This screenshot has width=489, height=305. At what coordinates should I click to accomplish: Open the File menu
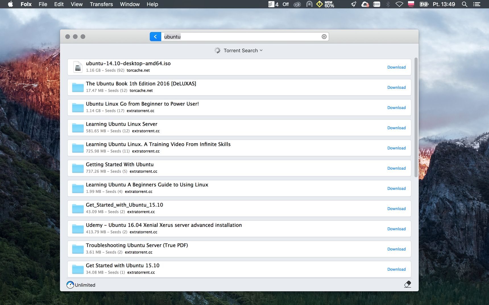pyautogui.click(x=43, y=4)
